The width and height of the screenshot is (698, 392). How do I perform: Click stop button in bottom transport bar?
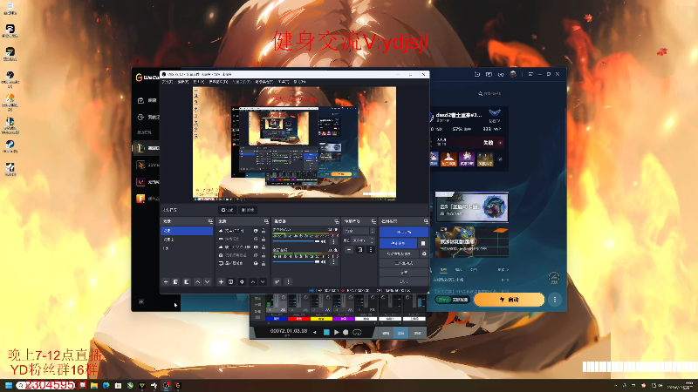coord(326,332)
